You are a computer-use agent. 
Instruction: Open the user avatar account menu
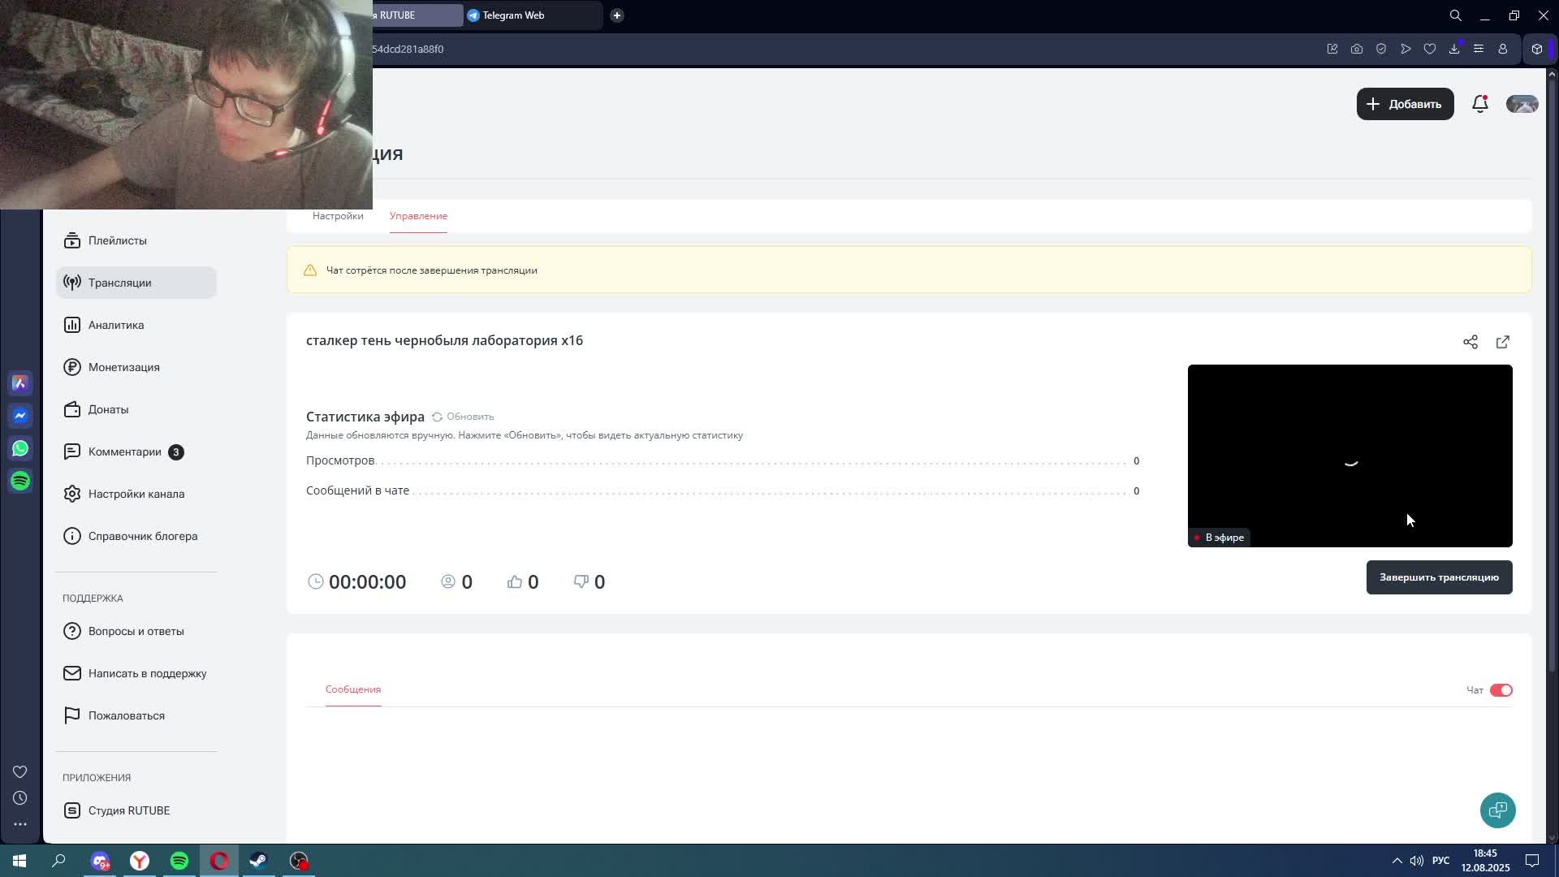[x=1522, y=104]
